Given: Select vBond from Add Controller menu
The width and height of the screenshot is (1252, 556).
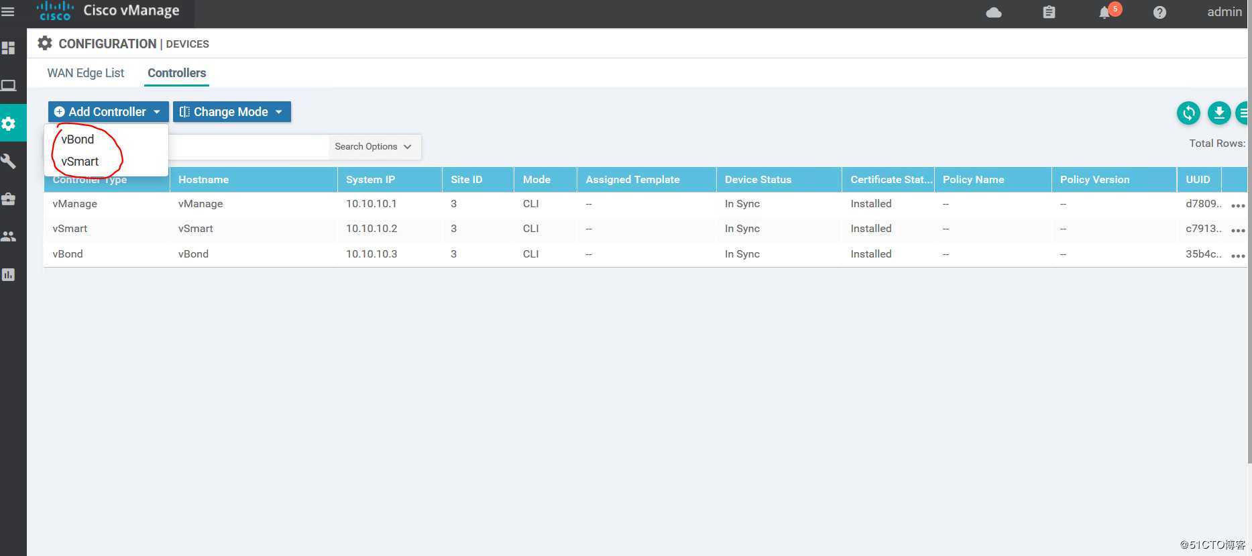Looking at the screenshot, I should (78, 140).
